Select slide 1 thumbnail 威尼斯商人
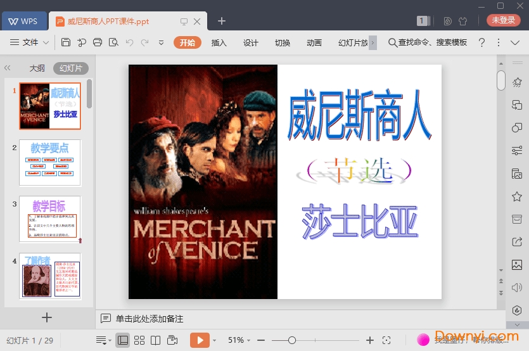Viewport: 529px width, 351px height. [x=50, y=106]
